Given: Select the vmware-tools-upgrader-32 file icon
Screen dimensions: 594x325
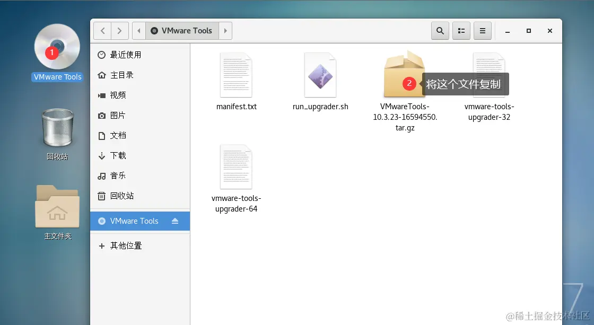Looking at the screenshot, I should (489, 75).
